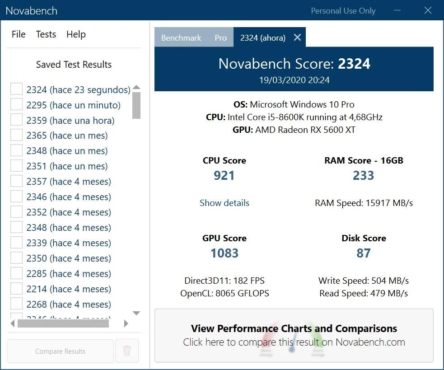This screenshot has width=444, height=370.
Task: Open the Help menu
Action: point(76,34)
